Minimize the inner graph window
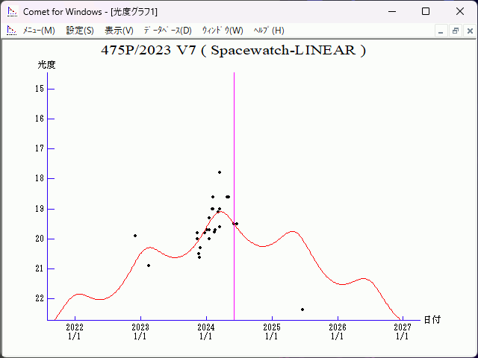The width and height of the screenshot is (478, 358). click(x=441, y=31)
